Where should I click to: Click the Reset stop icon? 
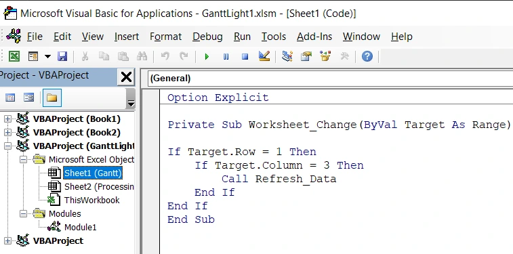tap(245, 57)
